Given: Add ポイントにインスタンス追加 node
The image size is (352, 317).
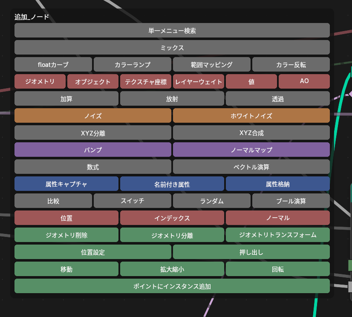Looking at the screenshot, I should click(172, 286).
